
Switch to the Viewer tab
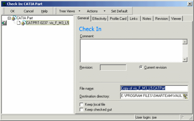[x=176, y=18]
